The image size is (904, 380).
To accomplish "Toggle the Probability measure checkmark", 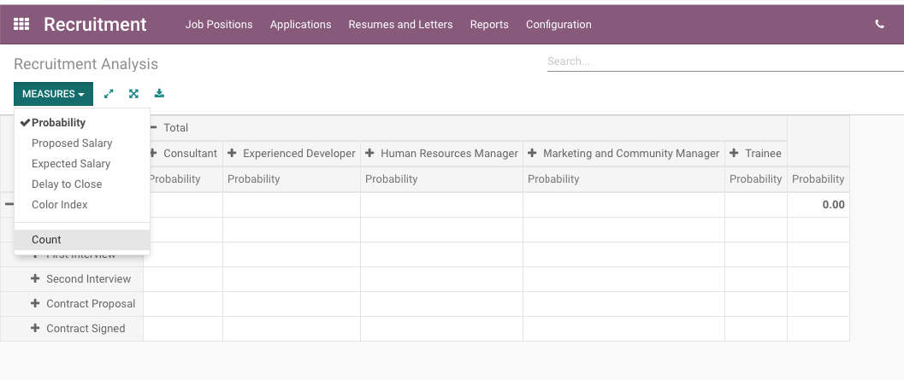I will coord(58,123).
